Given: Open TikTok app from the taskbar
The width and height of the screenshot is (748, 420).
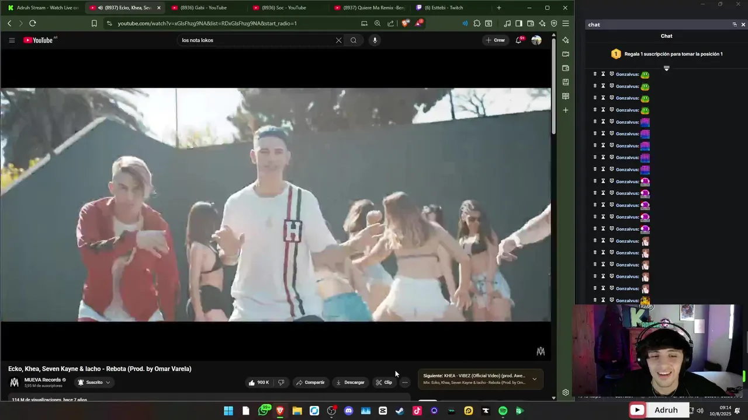Looking at the screenshot, I should [x=417, y=411].
